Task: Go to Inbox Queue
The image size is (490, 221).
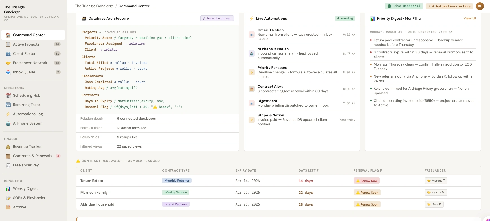Action: coord(24,72)
